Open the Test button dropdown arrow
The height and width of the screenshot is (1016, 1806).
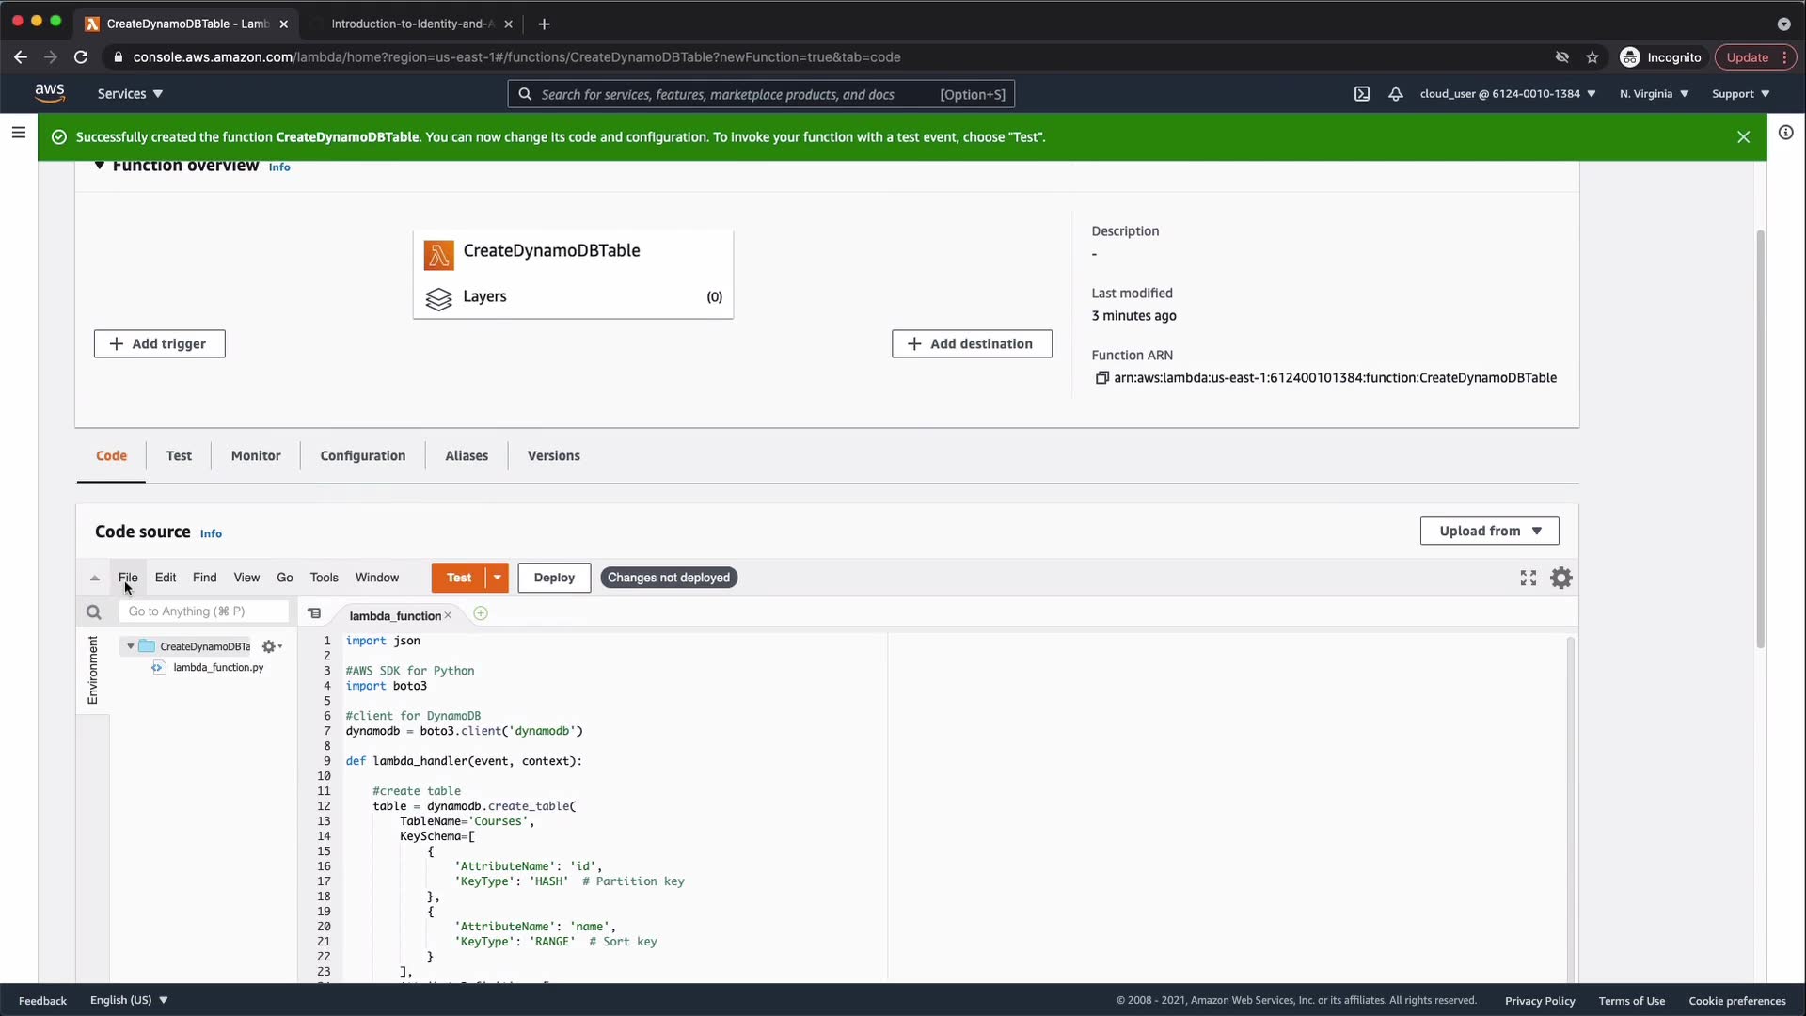pos(497,578)
